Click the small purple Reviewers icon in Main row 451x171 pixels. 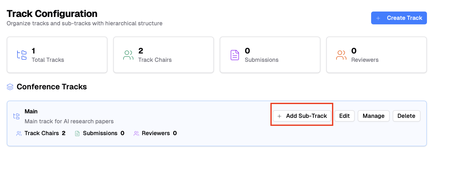pyautogui.click(x=136, y=133)
